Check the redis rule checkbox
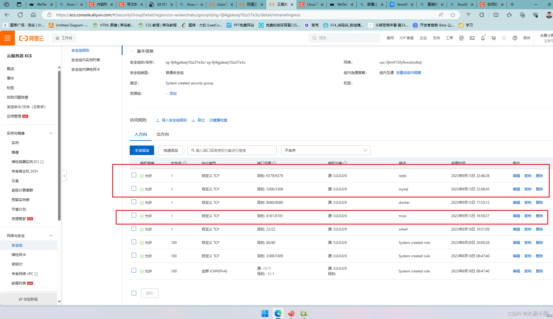This screenshot has height=319, width=553. pyautogui.click(x=134, y=175)
